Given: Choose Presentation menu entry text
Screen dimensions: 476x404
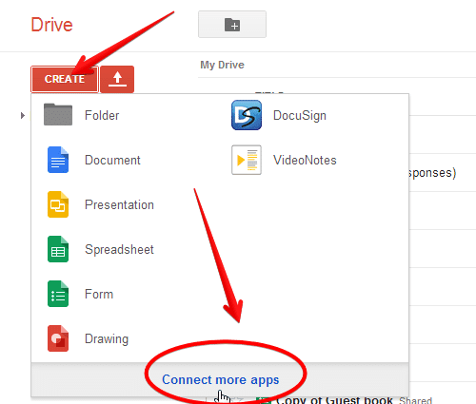Looking at the screenshot, I should click(119, 204).
